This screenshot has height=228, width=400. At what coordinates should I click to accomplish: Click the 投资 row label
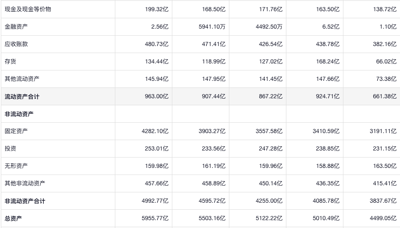pyautogui.click(x=11, y=148)
